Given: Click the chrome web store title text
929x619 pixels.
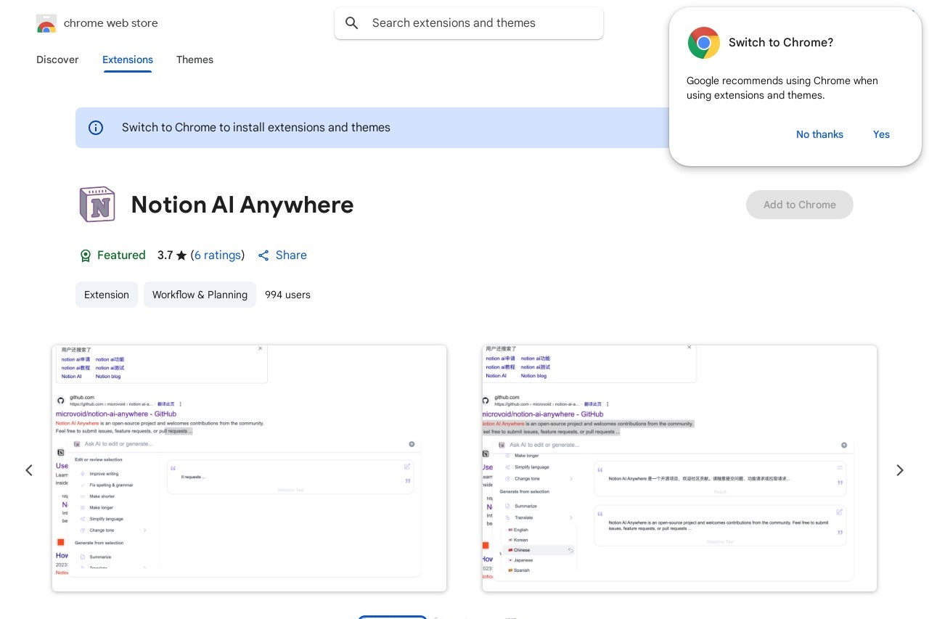Looking at the screenshot, I should (111, 23).
